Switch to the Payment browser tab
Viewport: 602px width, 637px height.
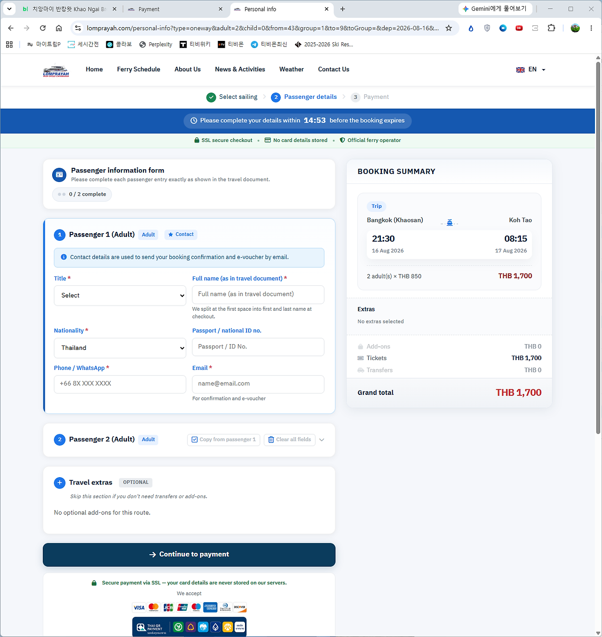[175, 9]
